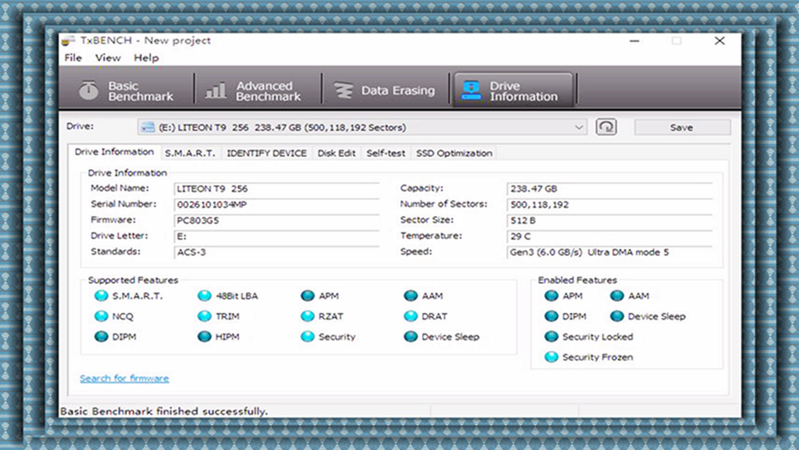Click the Security Frozen indicator
Screen dimensions: 799x450
click(551, 357)
